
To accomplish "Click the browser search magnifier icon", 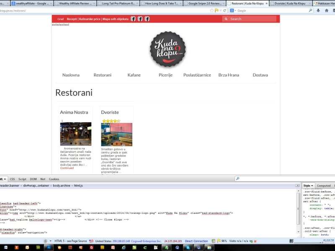I will tap(310, 10).
